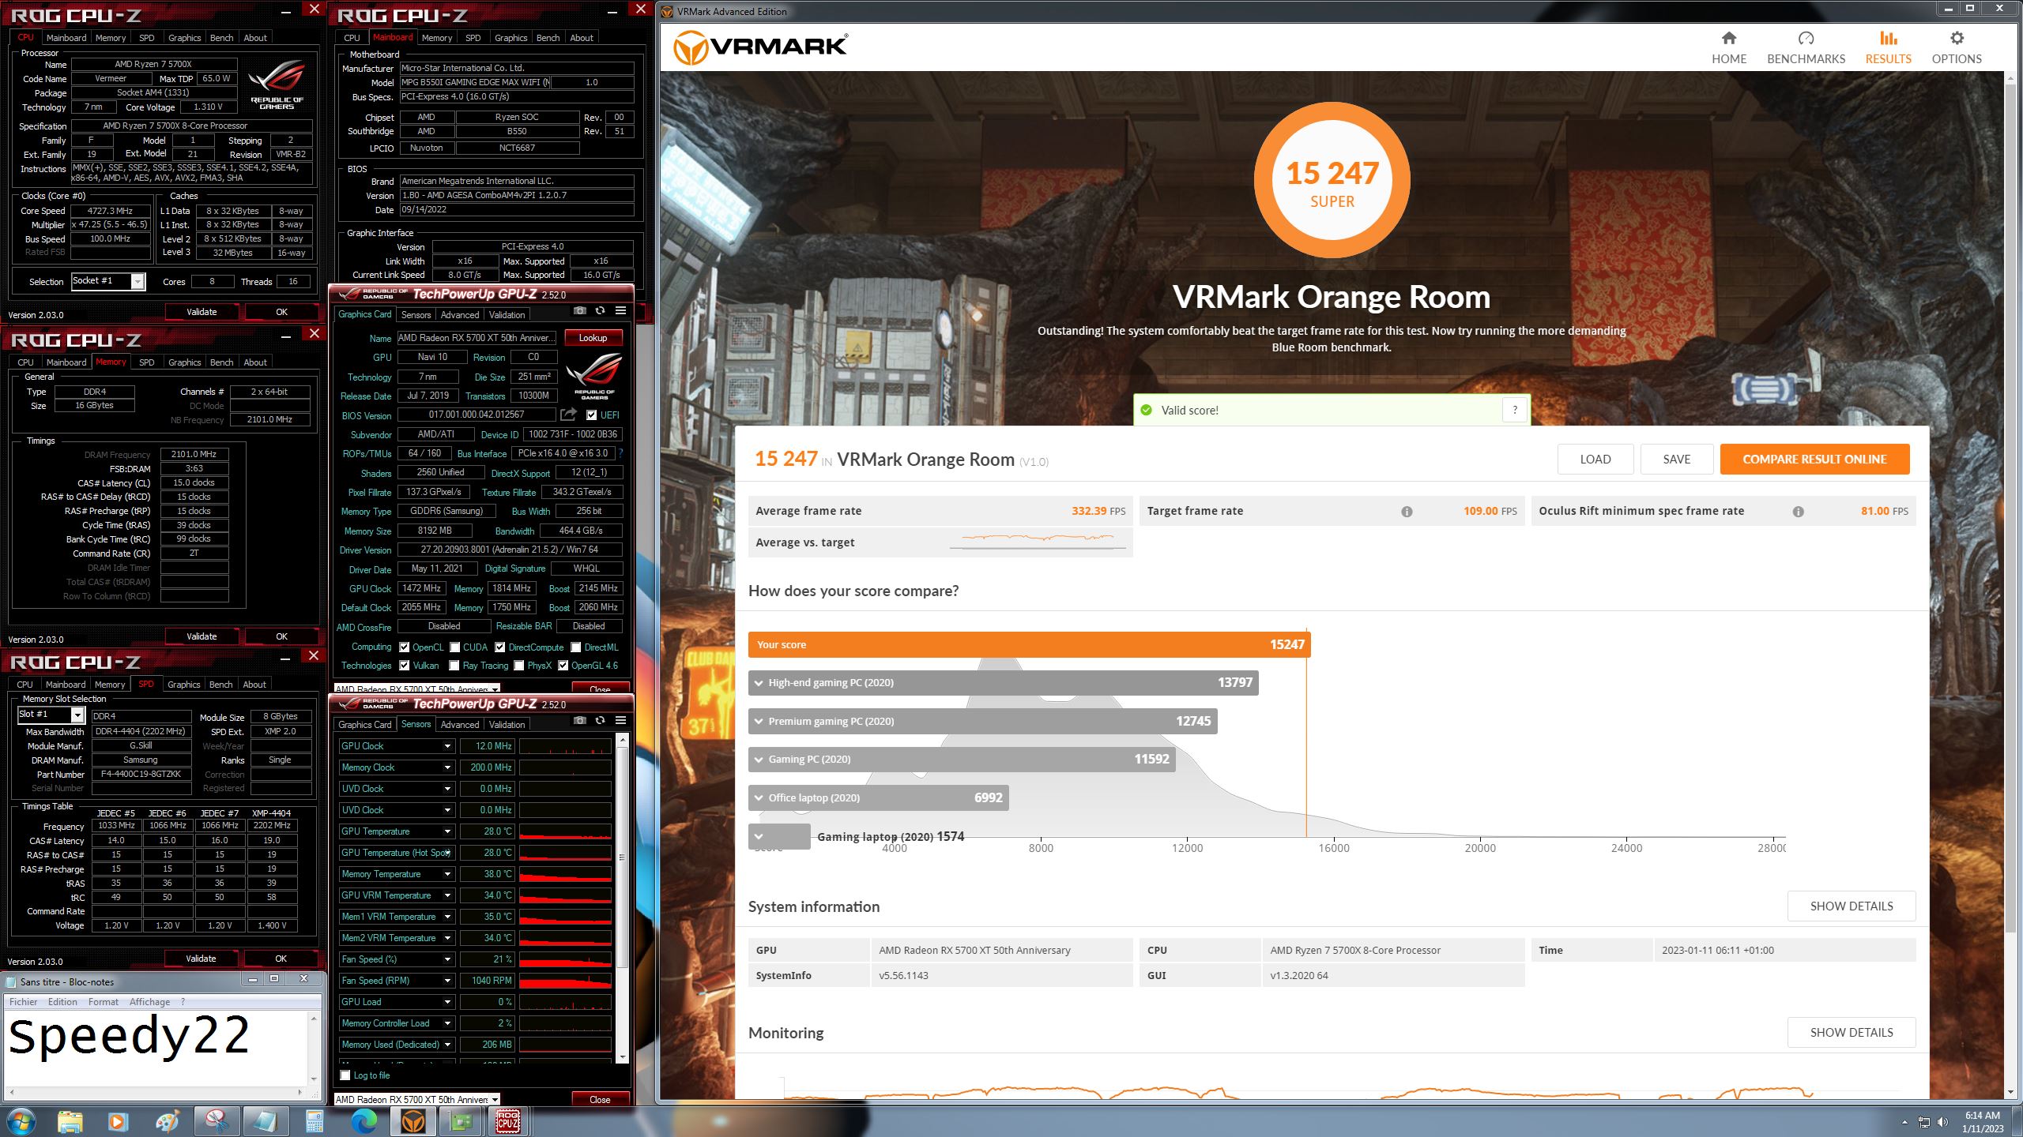This screenshot has height=1137, width=2023.
Task: Click the ROG CPU-Z taskbar icon
Action: pos(508,1120)
